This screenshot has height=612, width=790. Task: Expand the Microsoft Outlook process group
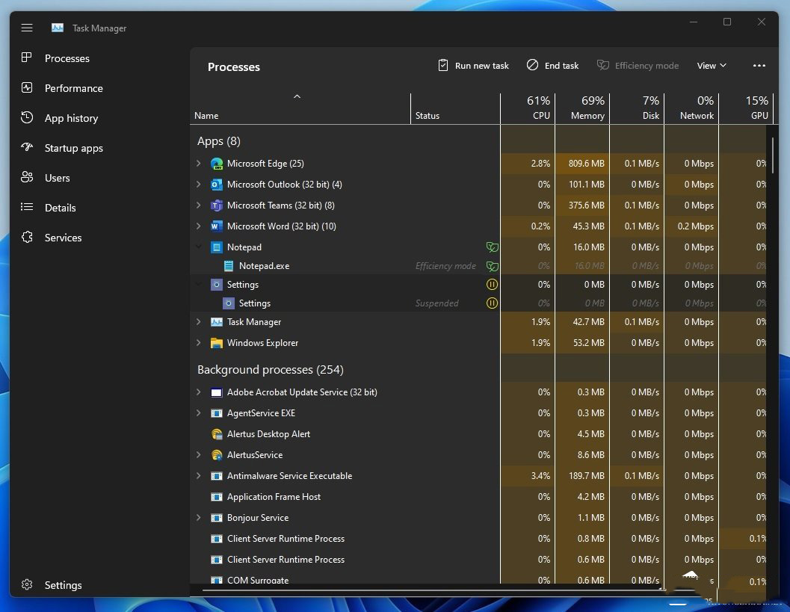199,185
